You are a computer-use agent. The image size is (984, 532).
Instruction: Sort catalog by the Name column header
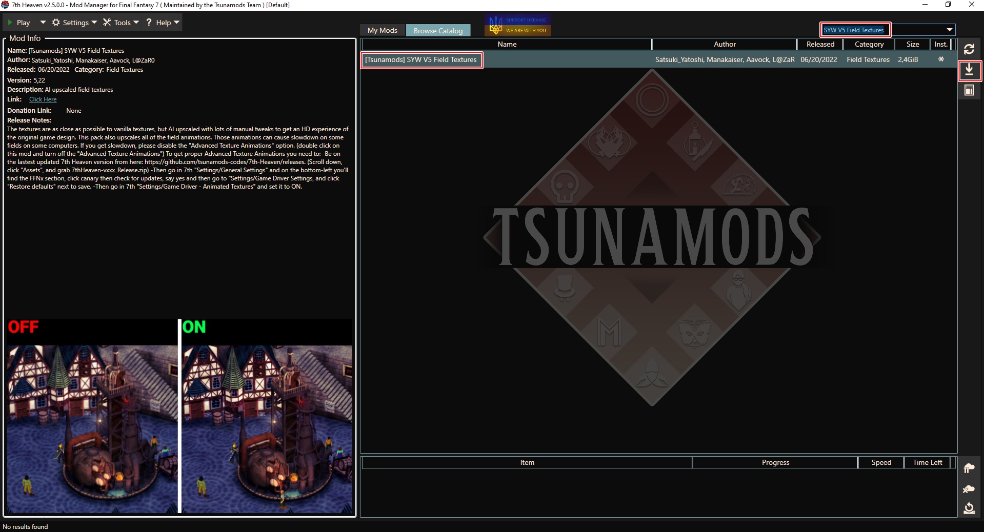pyautogui.click(x=507, y=45)
